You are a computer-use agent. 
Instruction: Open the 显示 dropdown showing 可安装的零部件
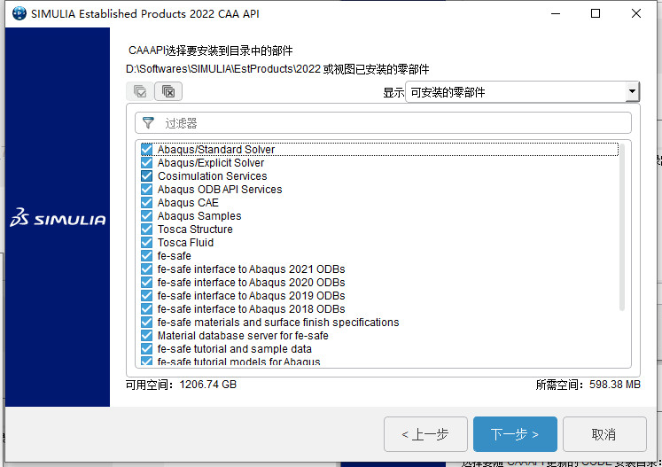(522, 91)
